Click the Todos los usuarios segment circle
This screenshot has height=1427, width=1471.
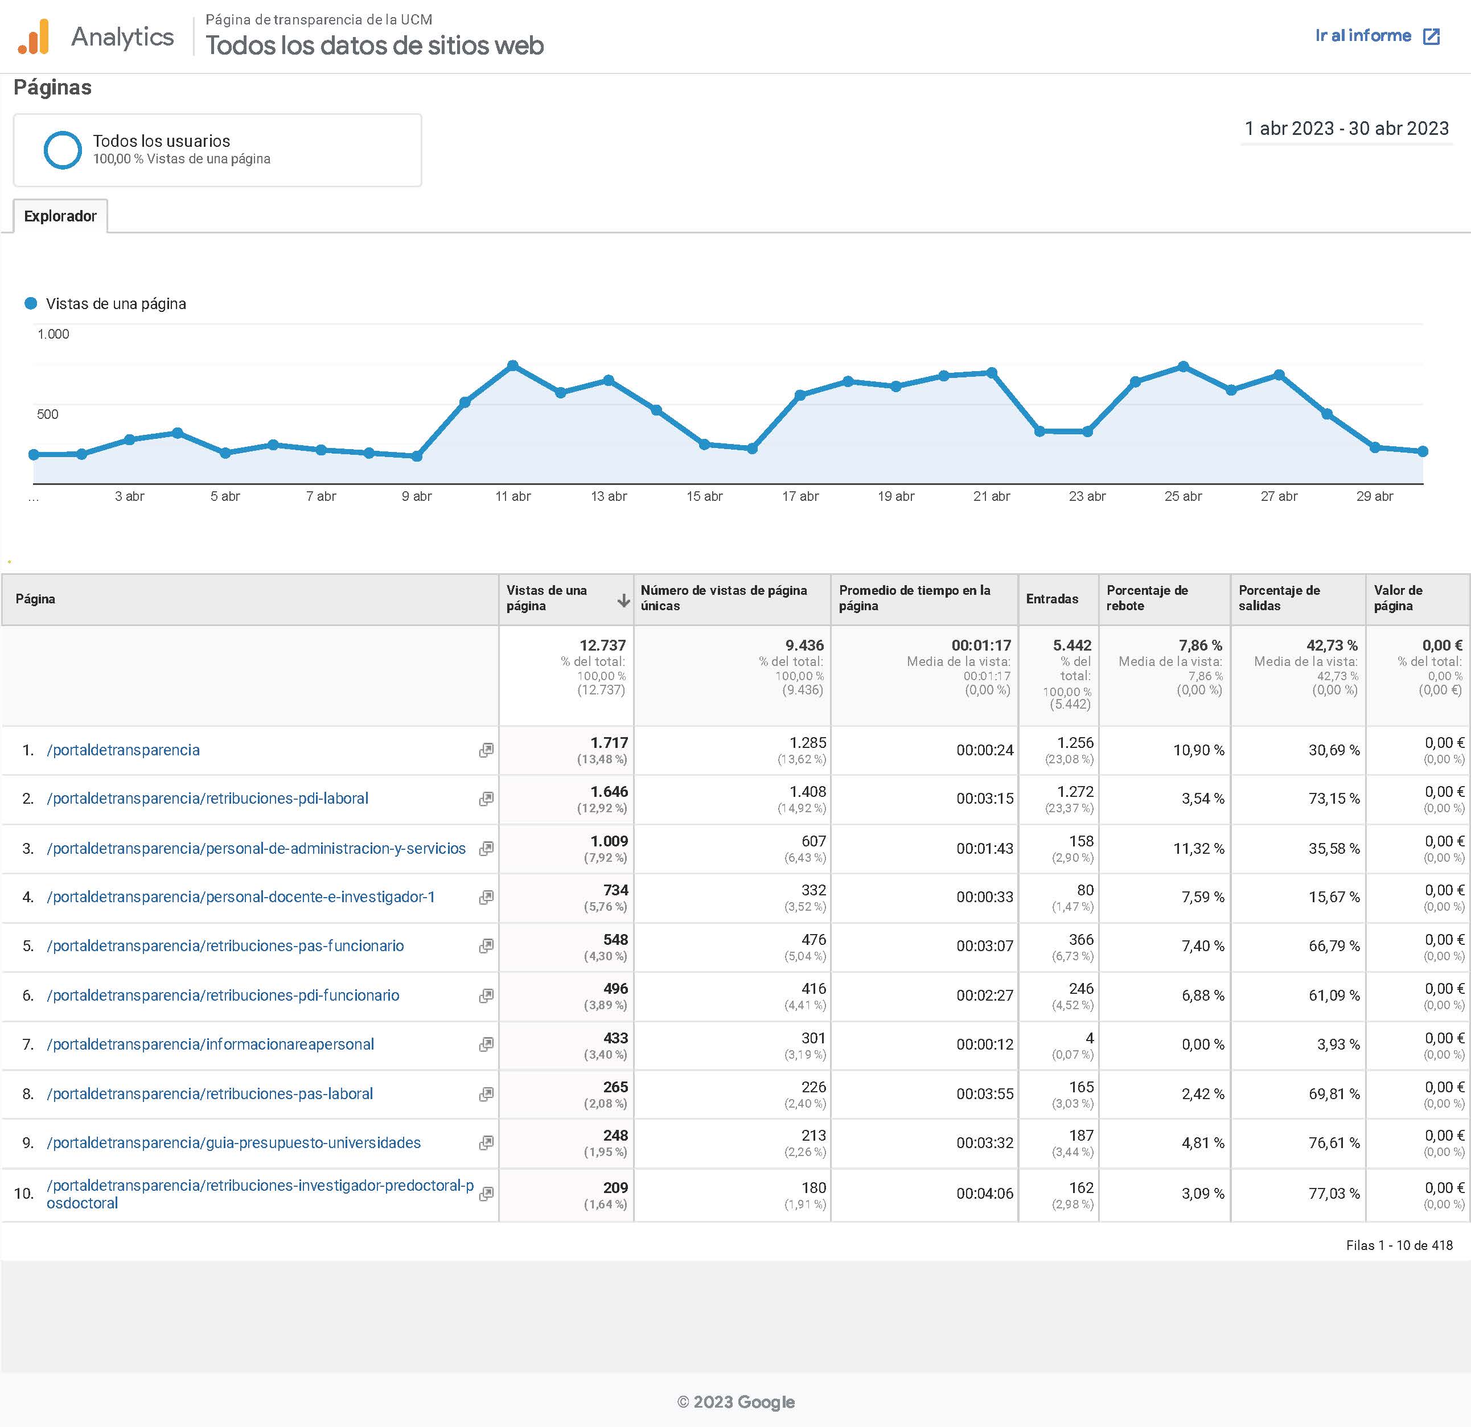(x=62, y=150)
